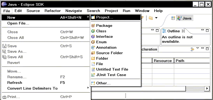Create a new Package from submenu

(115, 26)
